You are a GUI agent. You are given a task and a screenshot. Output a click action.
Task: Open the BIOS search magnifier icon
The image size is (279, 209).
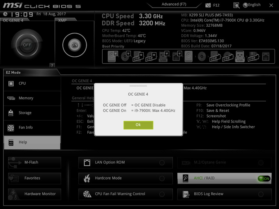(237, 5)
